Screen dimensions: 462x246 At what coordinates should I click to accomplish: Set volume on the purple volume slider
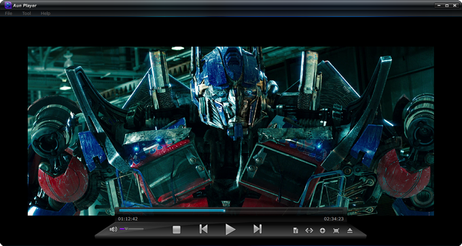[x=131, y=228]
